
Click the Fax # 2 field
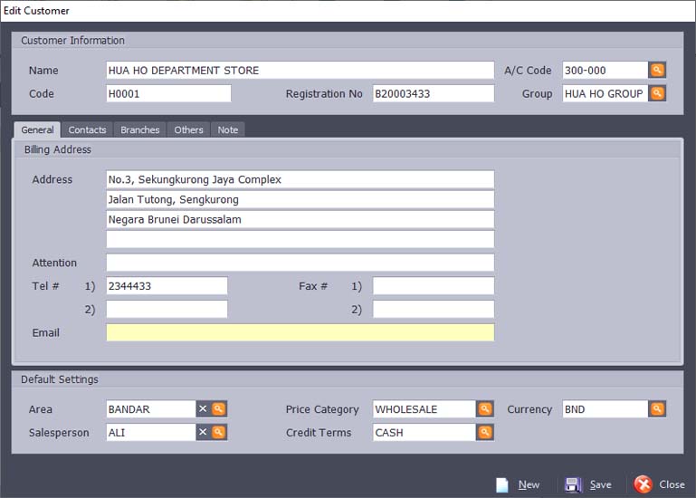(x=434, y=309)
